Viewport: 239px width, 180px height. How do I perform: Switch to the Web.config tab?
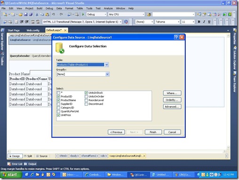click(33, 30)
